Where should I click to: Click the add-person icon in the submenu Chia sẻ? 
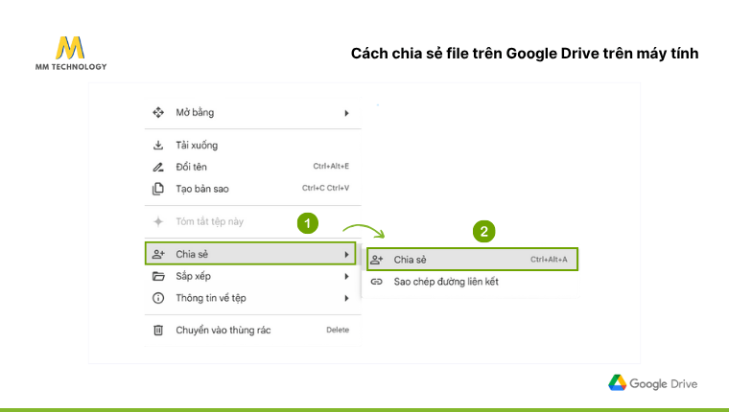(x=377, y=260)
